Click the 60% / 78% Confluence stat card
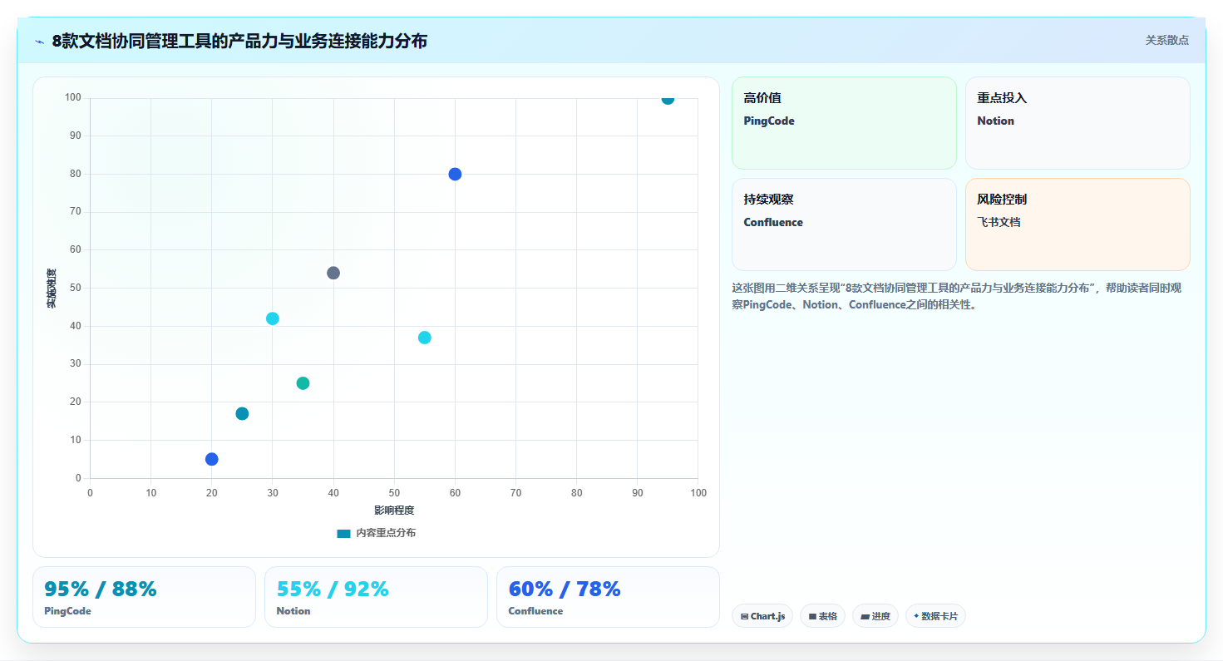This screenshot has height=661, width=1223. pyautogui.click(x=608, y=597)
